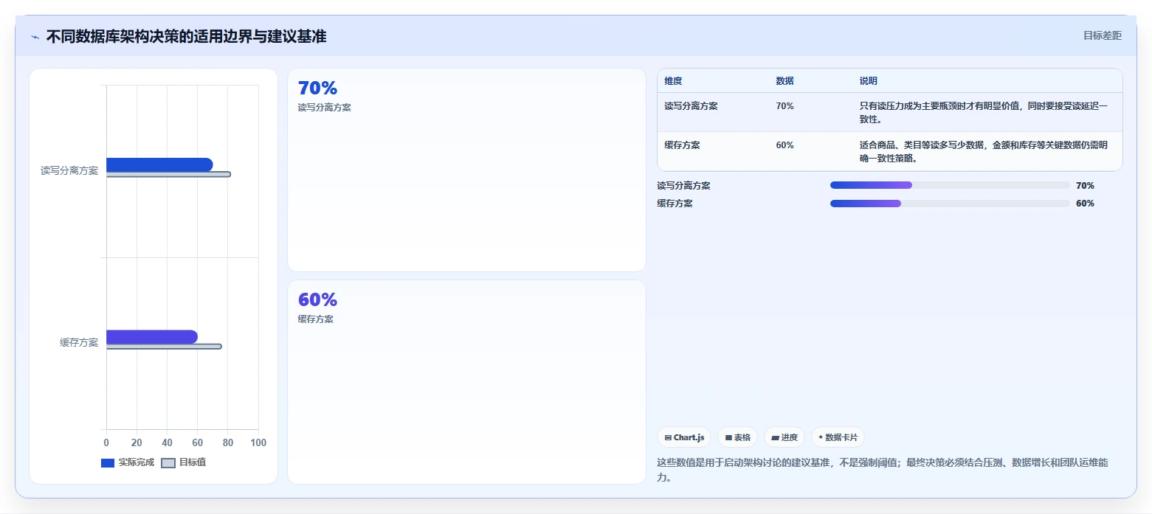Click the lightning icon beside the title
Viewport: 1152px width, 514px height.
click(35, 37)
